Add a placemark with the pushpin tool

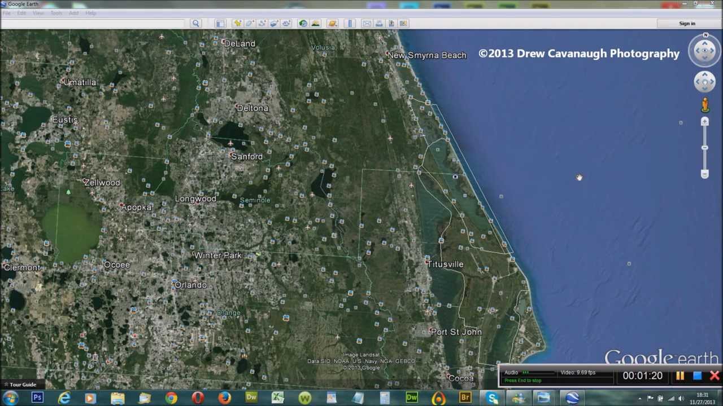coord(237,23)
